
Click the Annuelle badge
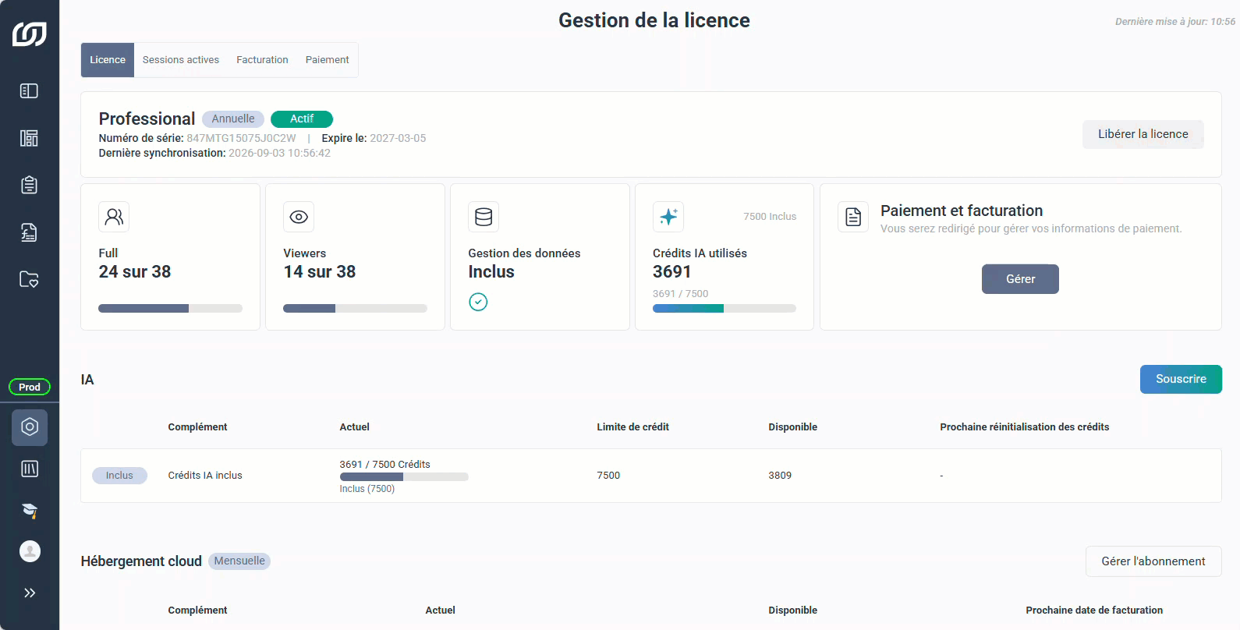(x=233, y=119)
